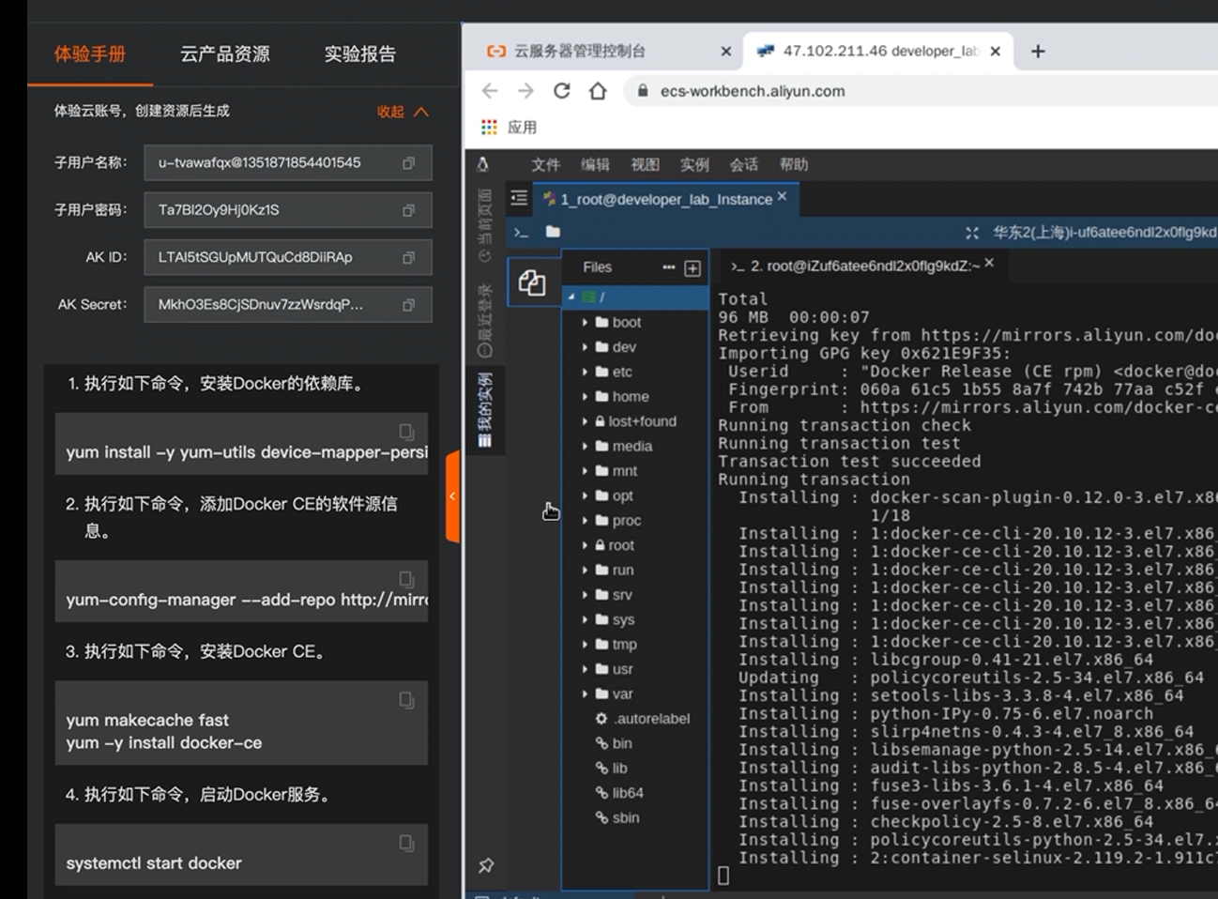
Task: Copy the AK ID value
Action: 408,257
